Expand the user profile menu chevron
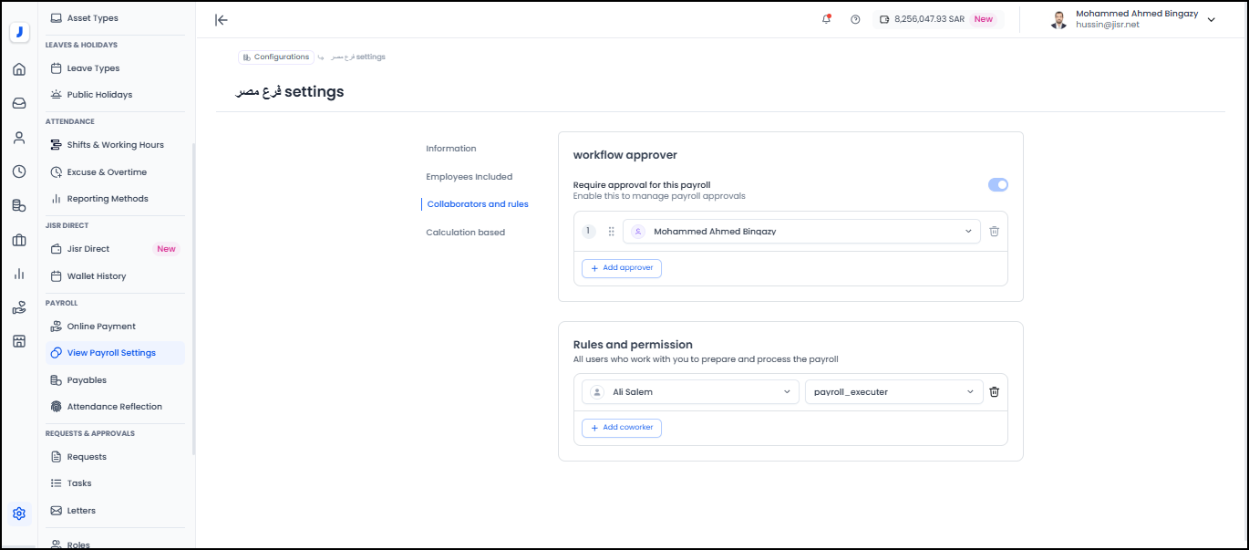 click(1211, 20)
